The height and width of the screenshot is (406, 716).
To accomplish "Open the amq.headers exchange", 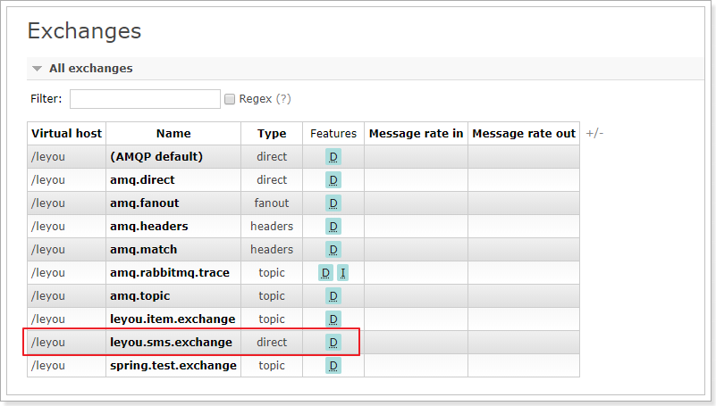I will [x=148, y=227].
